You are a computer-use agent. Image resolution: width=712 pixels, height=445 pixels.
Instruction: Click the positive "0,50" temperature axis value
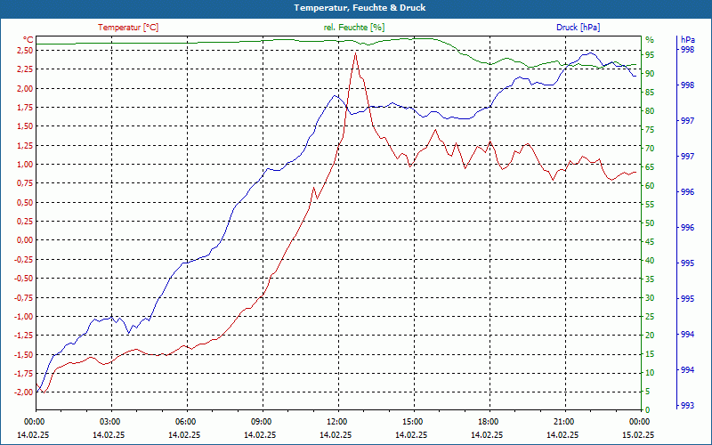click(x=25, y=203)
